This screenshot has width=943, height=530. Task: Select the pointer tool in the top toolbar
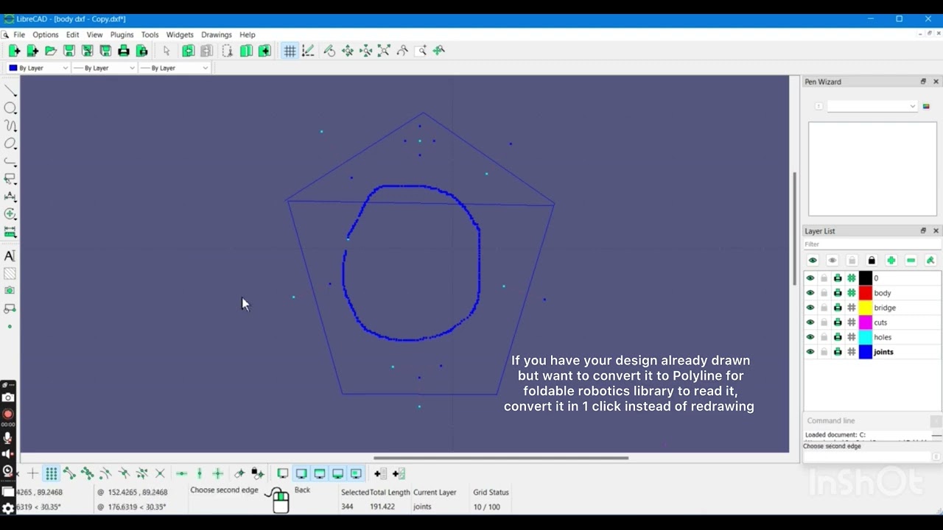[166, 51]
